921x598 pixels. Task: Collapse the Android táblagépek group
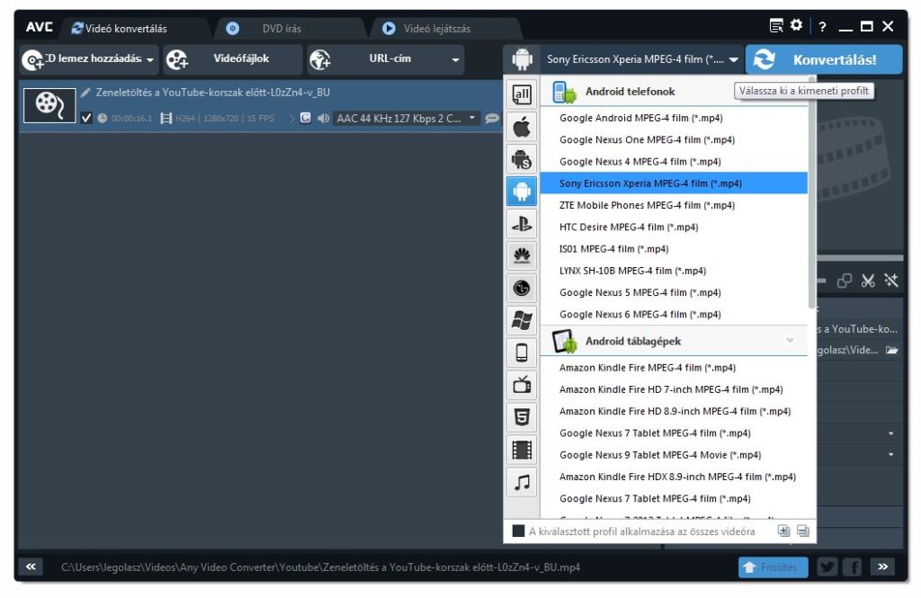click(x=790, y=340)
